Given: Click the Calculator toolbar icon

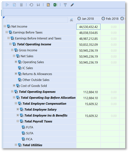Looking at the screenshot, I should (21, 5).
